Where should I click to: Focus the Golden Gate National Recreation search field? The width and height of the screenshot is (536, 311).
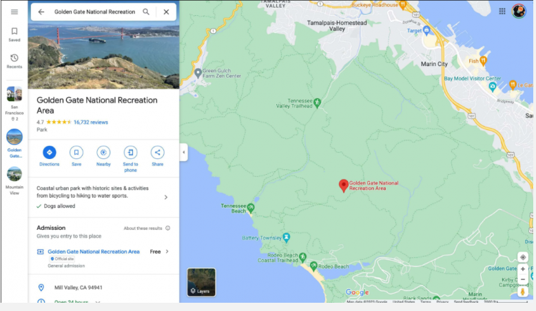tap(94, 12)
